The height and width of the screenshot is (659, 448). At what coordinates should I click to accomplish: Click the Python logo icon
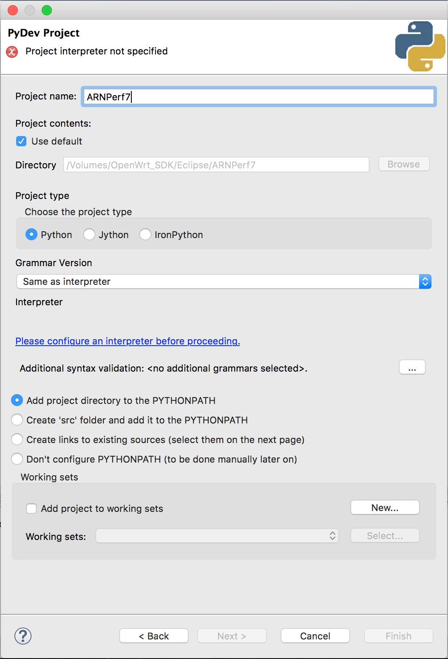click(420, 46)
